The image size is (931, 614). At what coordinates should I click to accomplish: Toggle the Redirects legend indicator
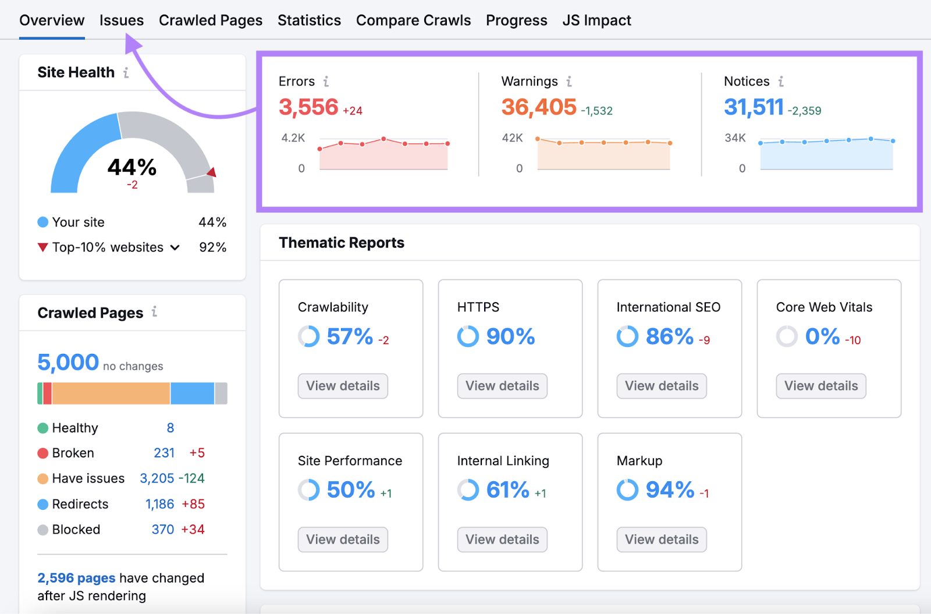(43, 504)
